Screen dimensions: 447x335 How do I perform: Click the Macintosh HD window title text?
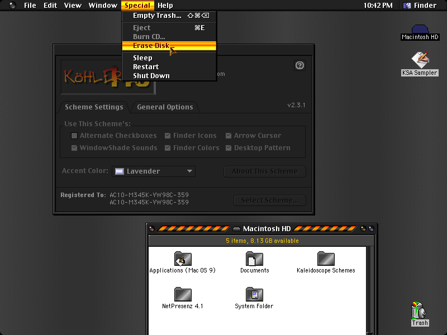tap(267, 229)
